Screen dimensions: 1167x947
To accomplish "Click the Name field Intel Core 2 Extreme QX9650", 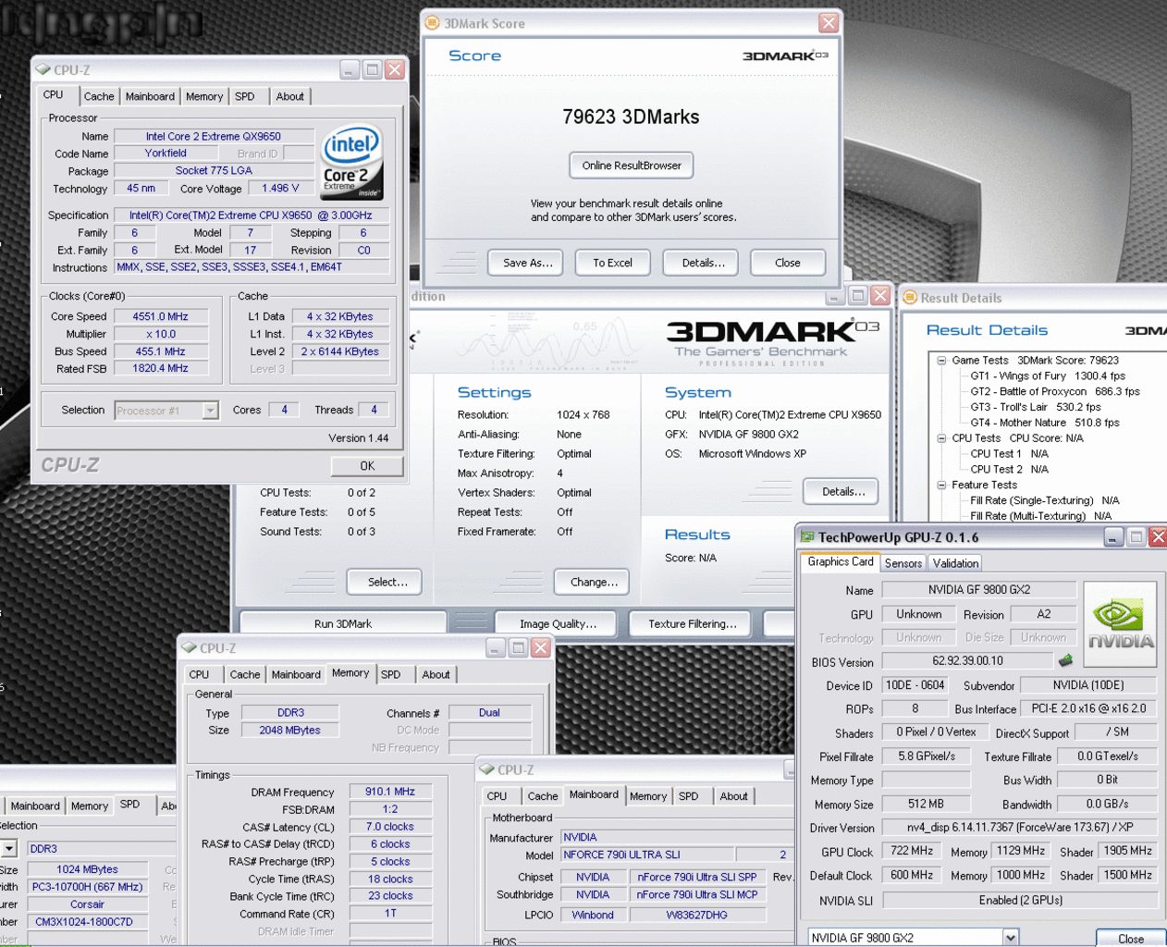I will (214, 136).
